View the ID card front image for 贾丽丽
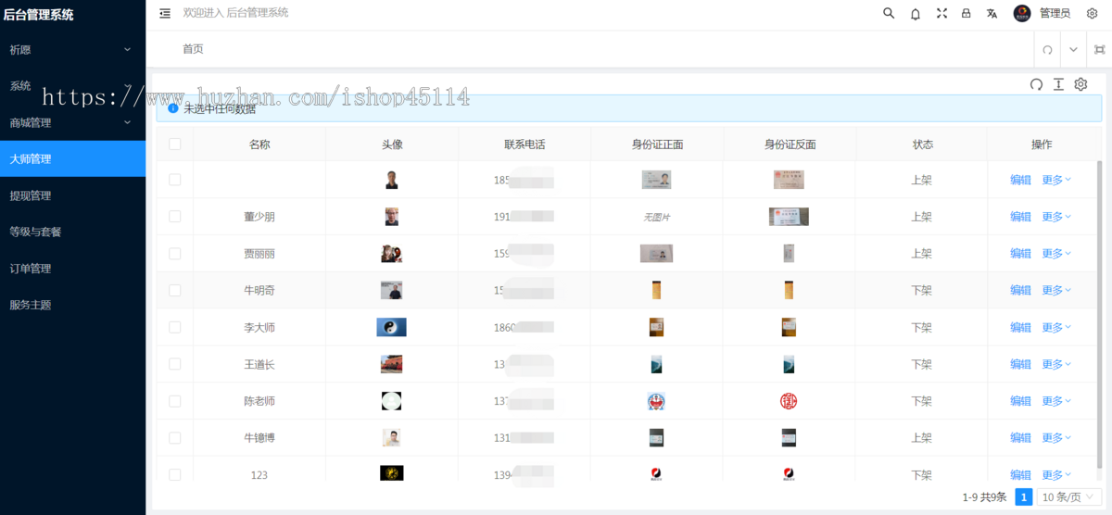 point(656,253)
